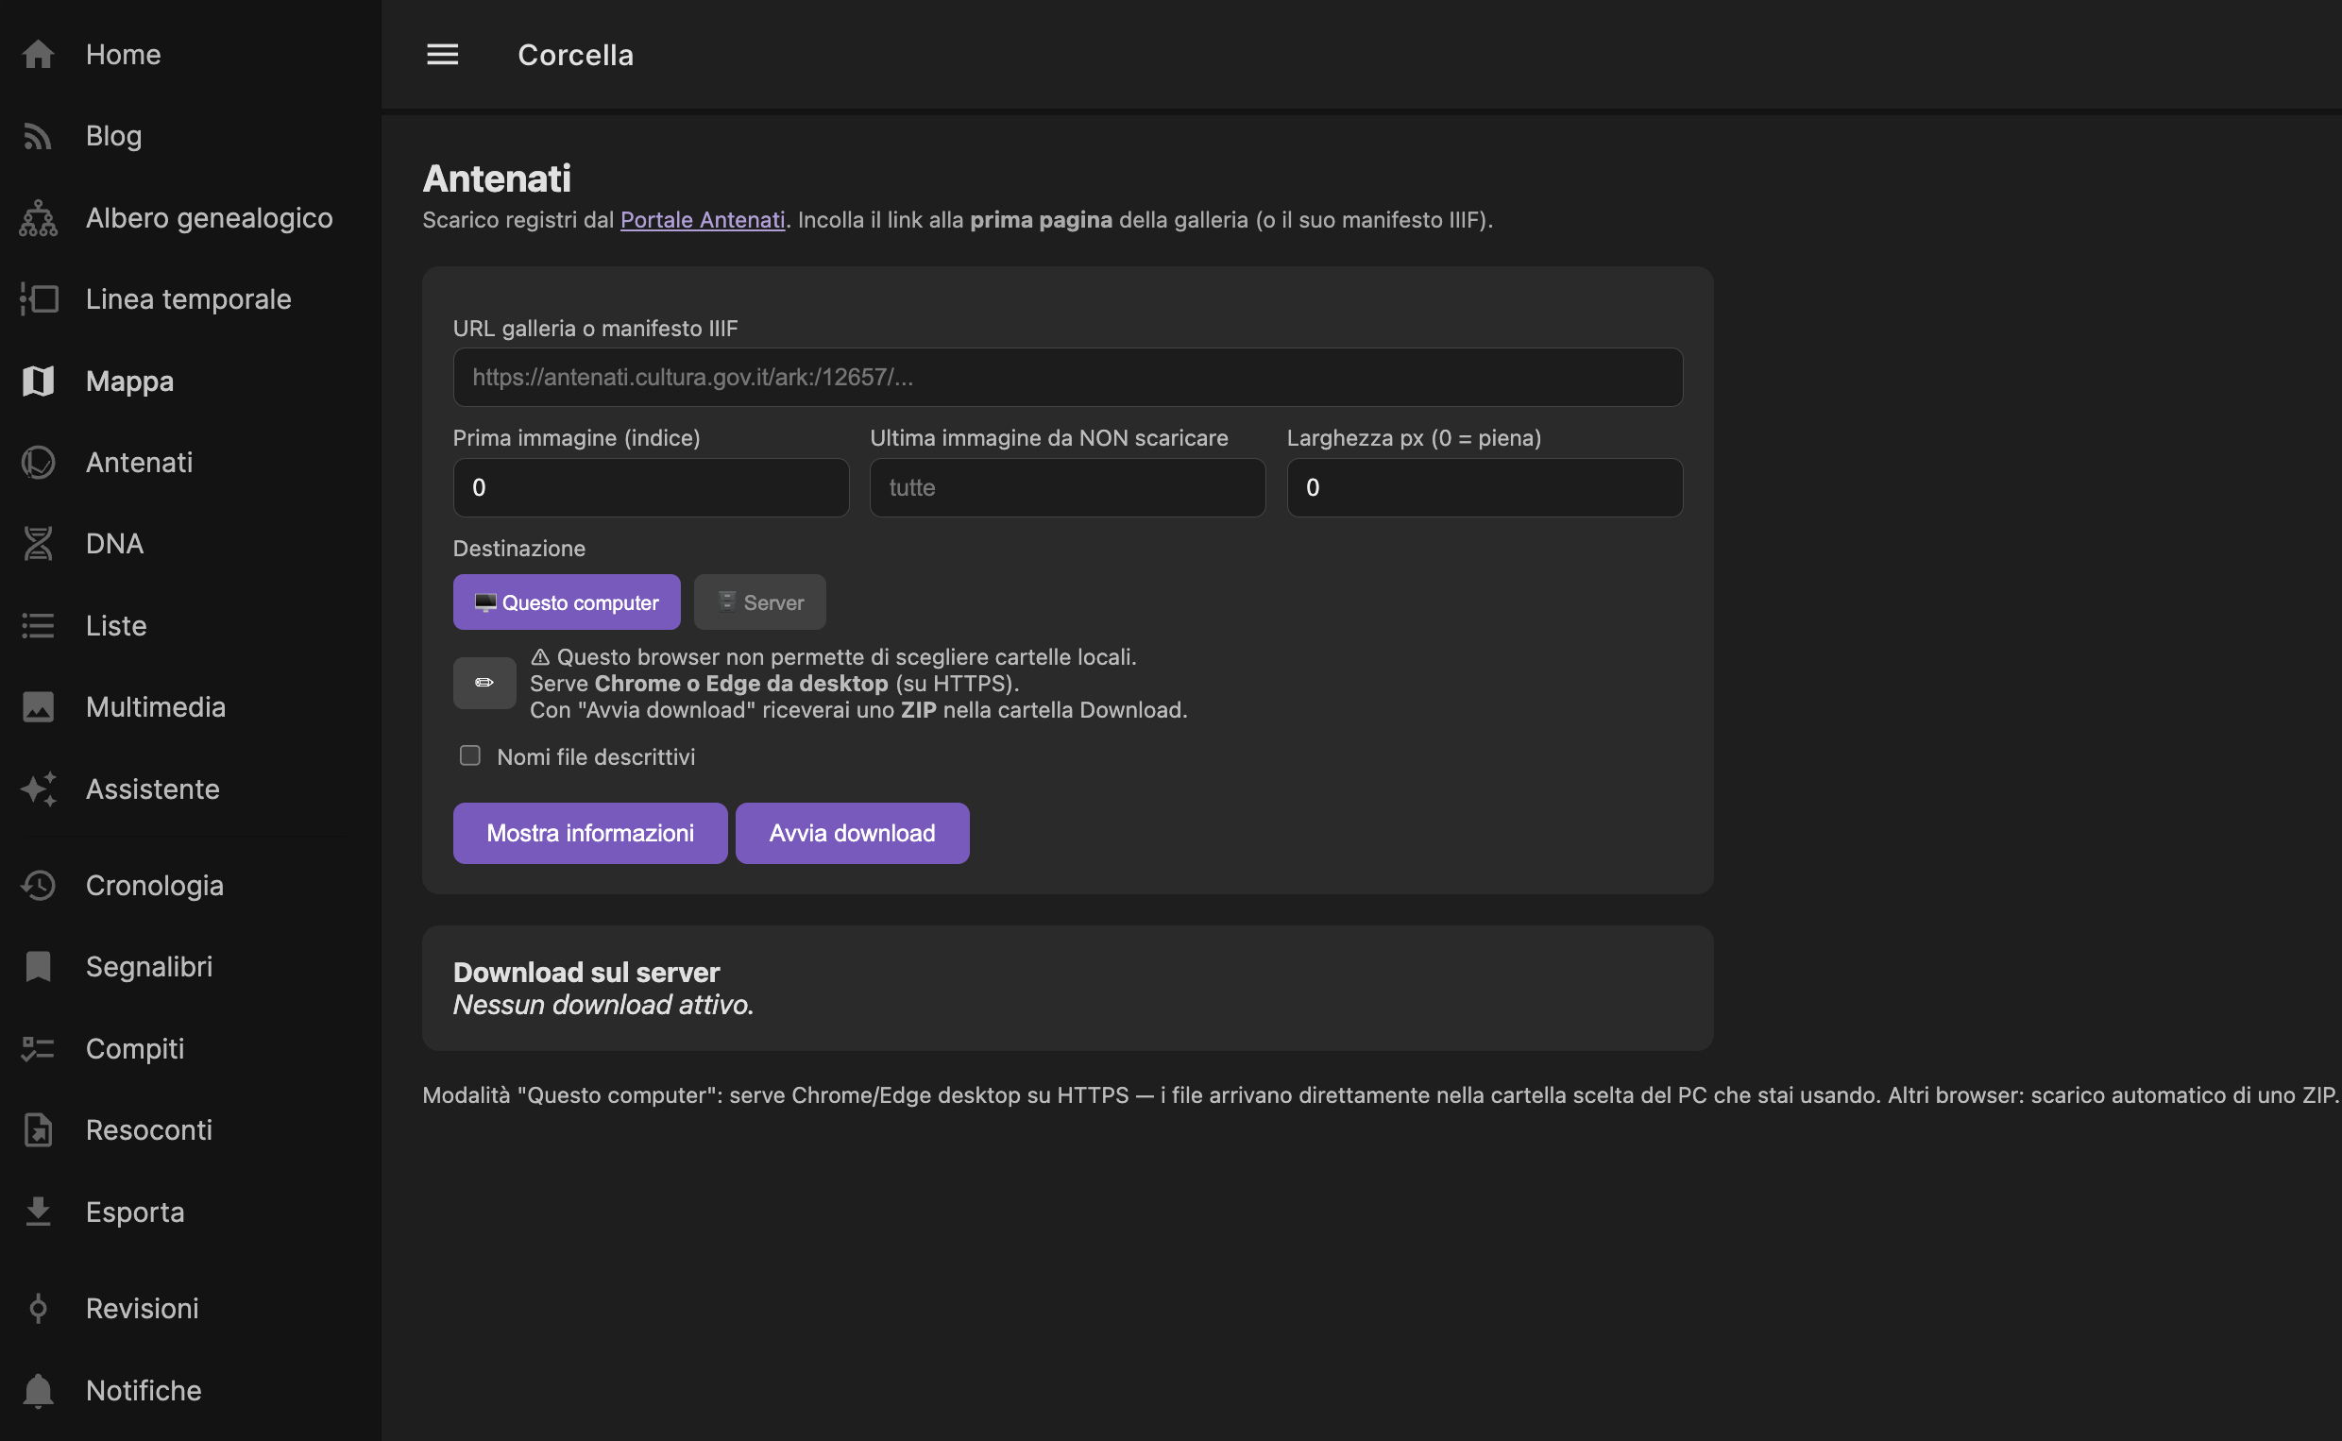The width and height of the screenshot is (2342, 1441).
Task: Select Questo computer destination
Action: [567, 602]
